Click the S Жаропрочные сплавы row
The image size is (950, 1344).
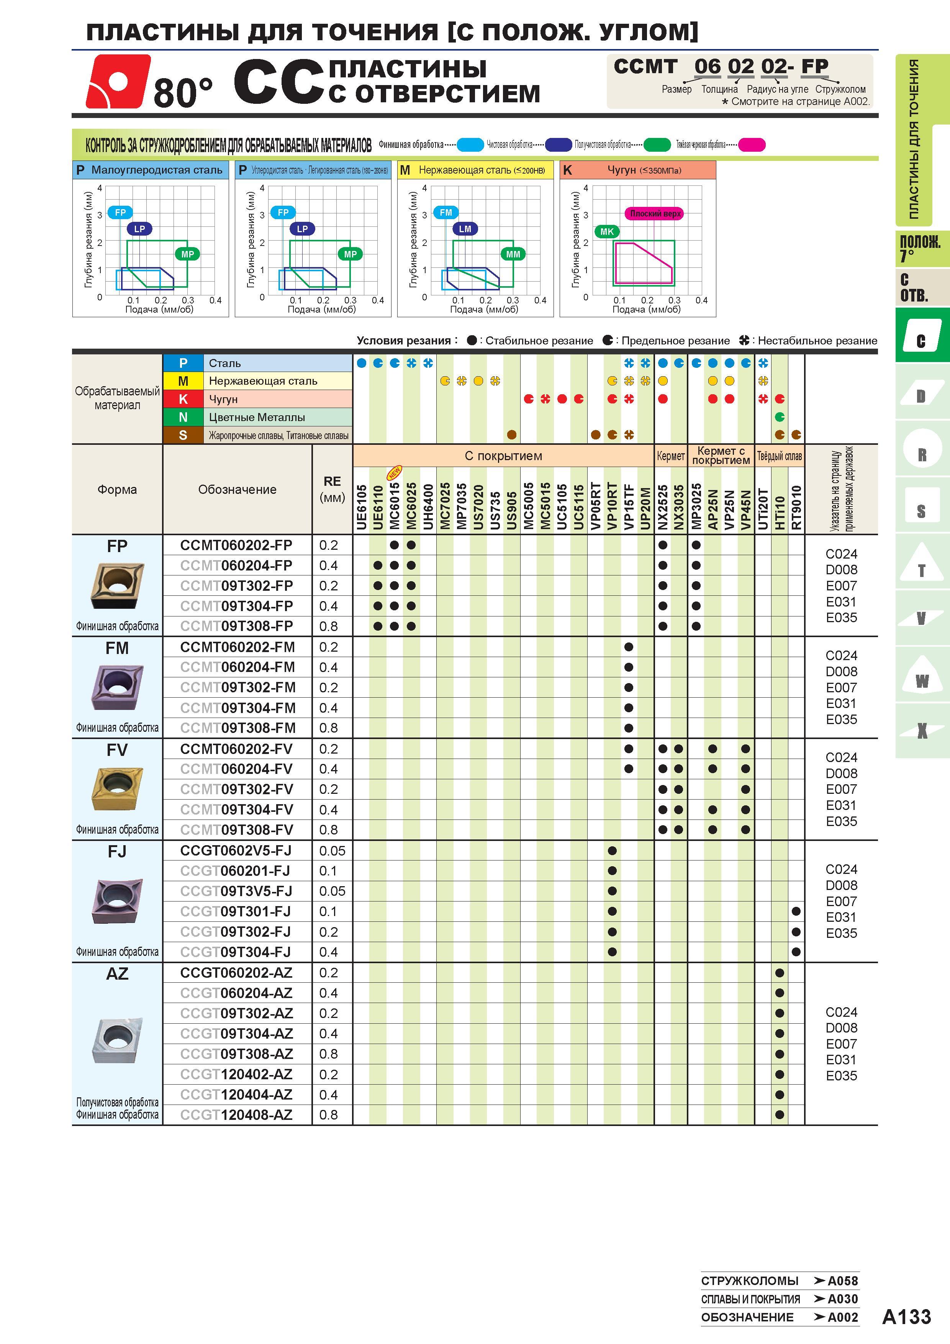(x=257, y=435)
